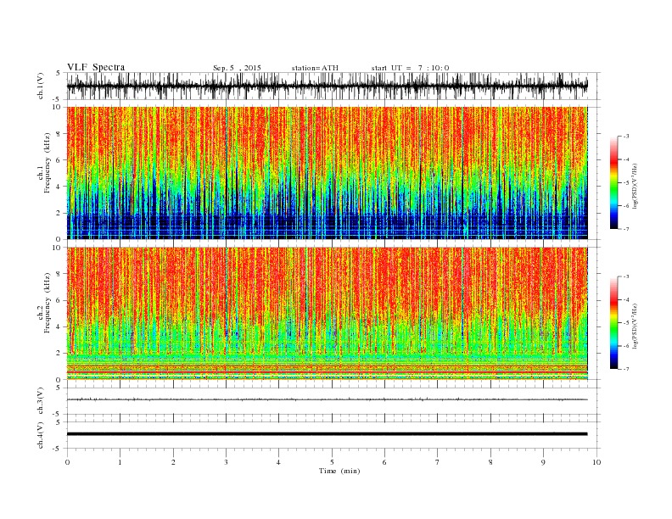Click the ch.1 color bar "log(PSD)(V²/Hz)" label

pos(635,186)
